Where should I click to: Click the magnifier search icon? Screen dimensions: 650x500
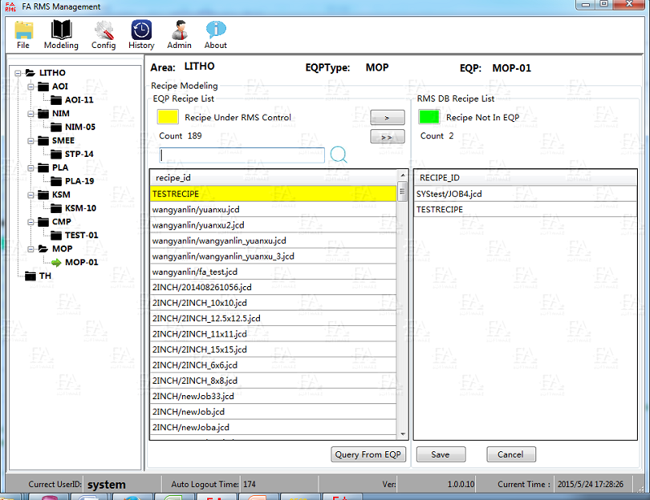338,154
